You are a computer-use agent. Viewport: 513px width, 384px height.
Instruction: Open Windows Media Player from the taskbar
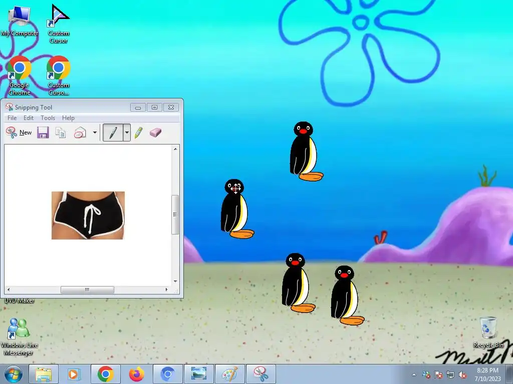click(73, 374)
